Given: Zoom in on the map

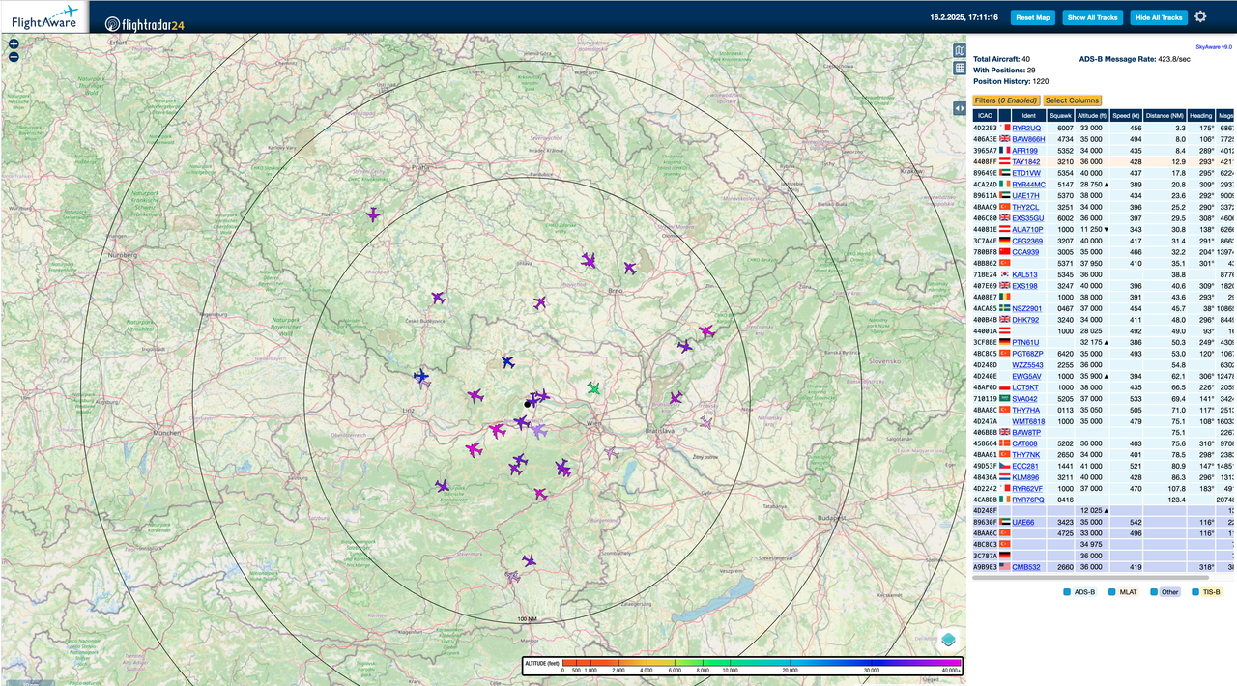Looking at the screenshot, I should (14, 43).
